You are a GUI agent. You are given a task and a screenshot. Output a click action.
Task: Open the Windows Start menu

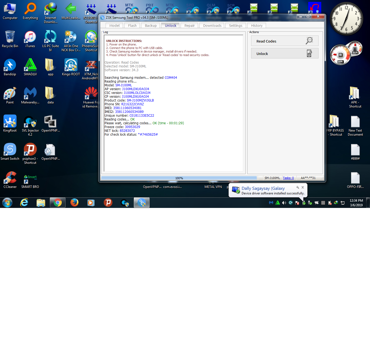pyautogui.click(x=7, y=203)
